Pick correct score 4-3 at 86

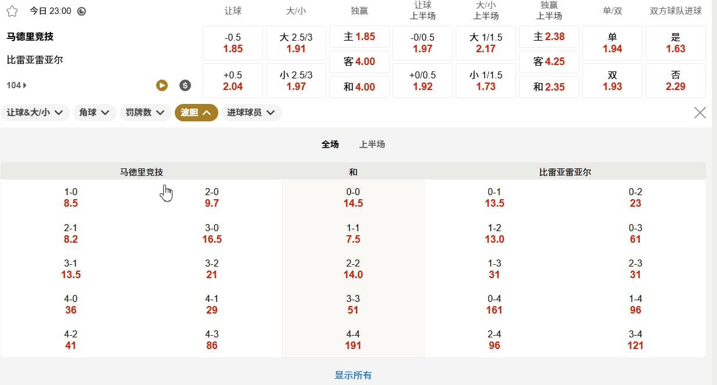(212, 340)
